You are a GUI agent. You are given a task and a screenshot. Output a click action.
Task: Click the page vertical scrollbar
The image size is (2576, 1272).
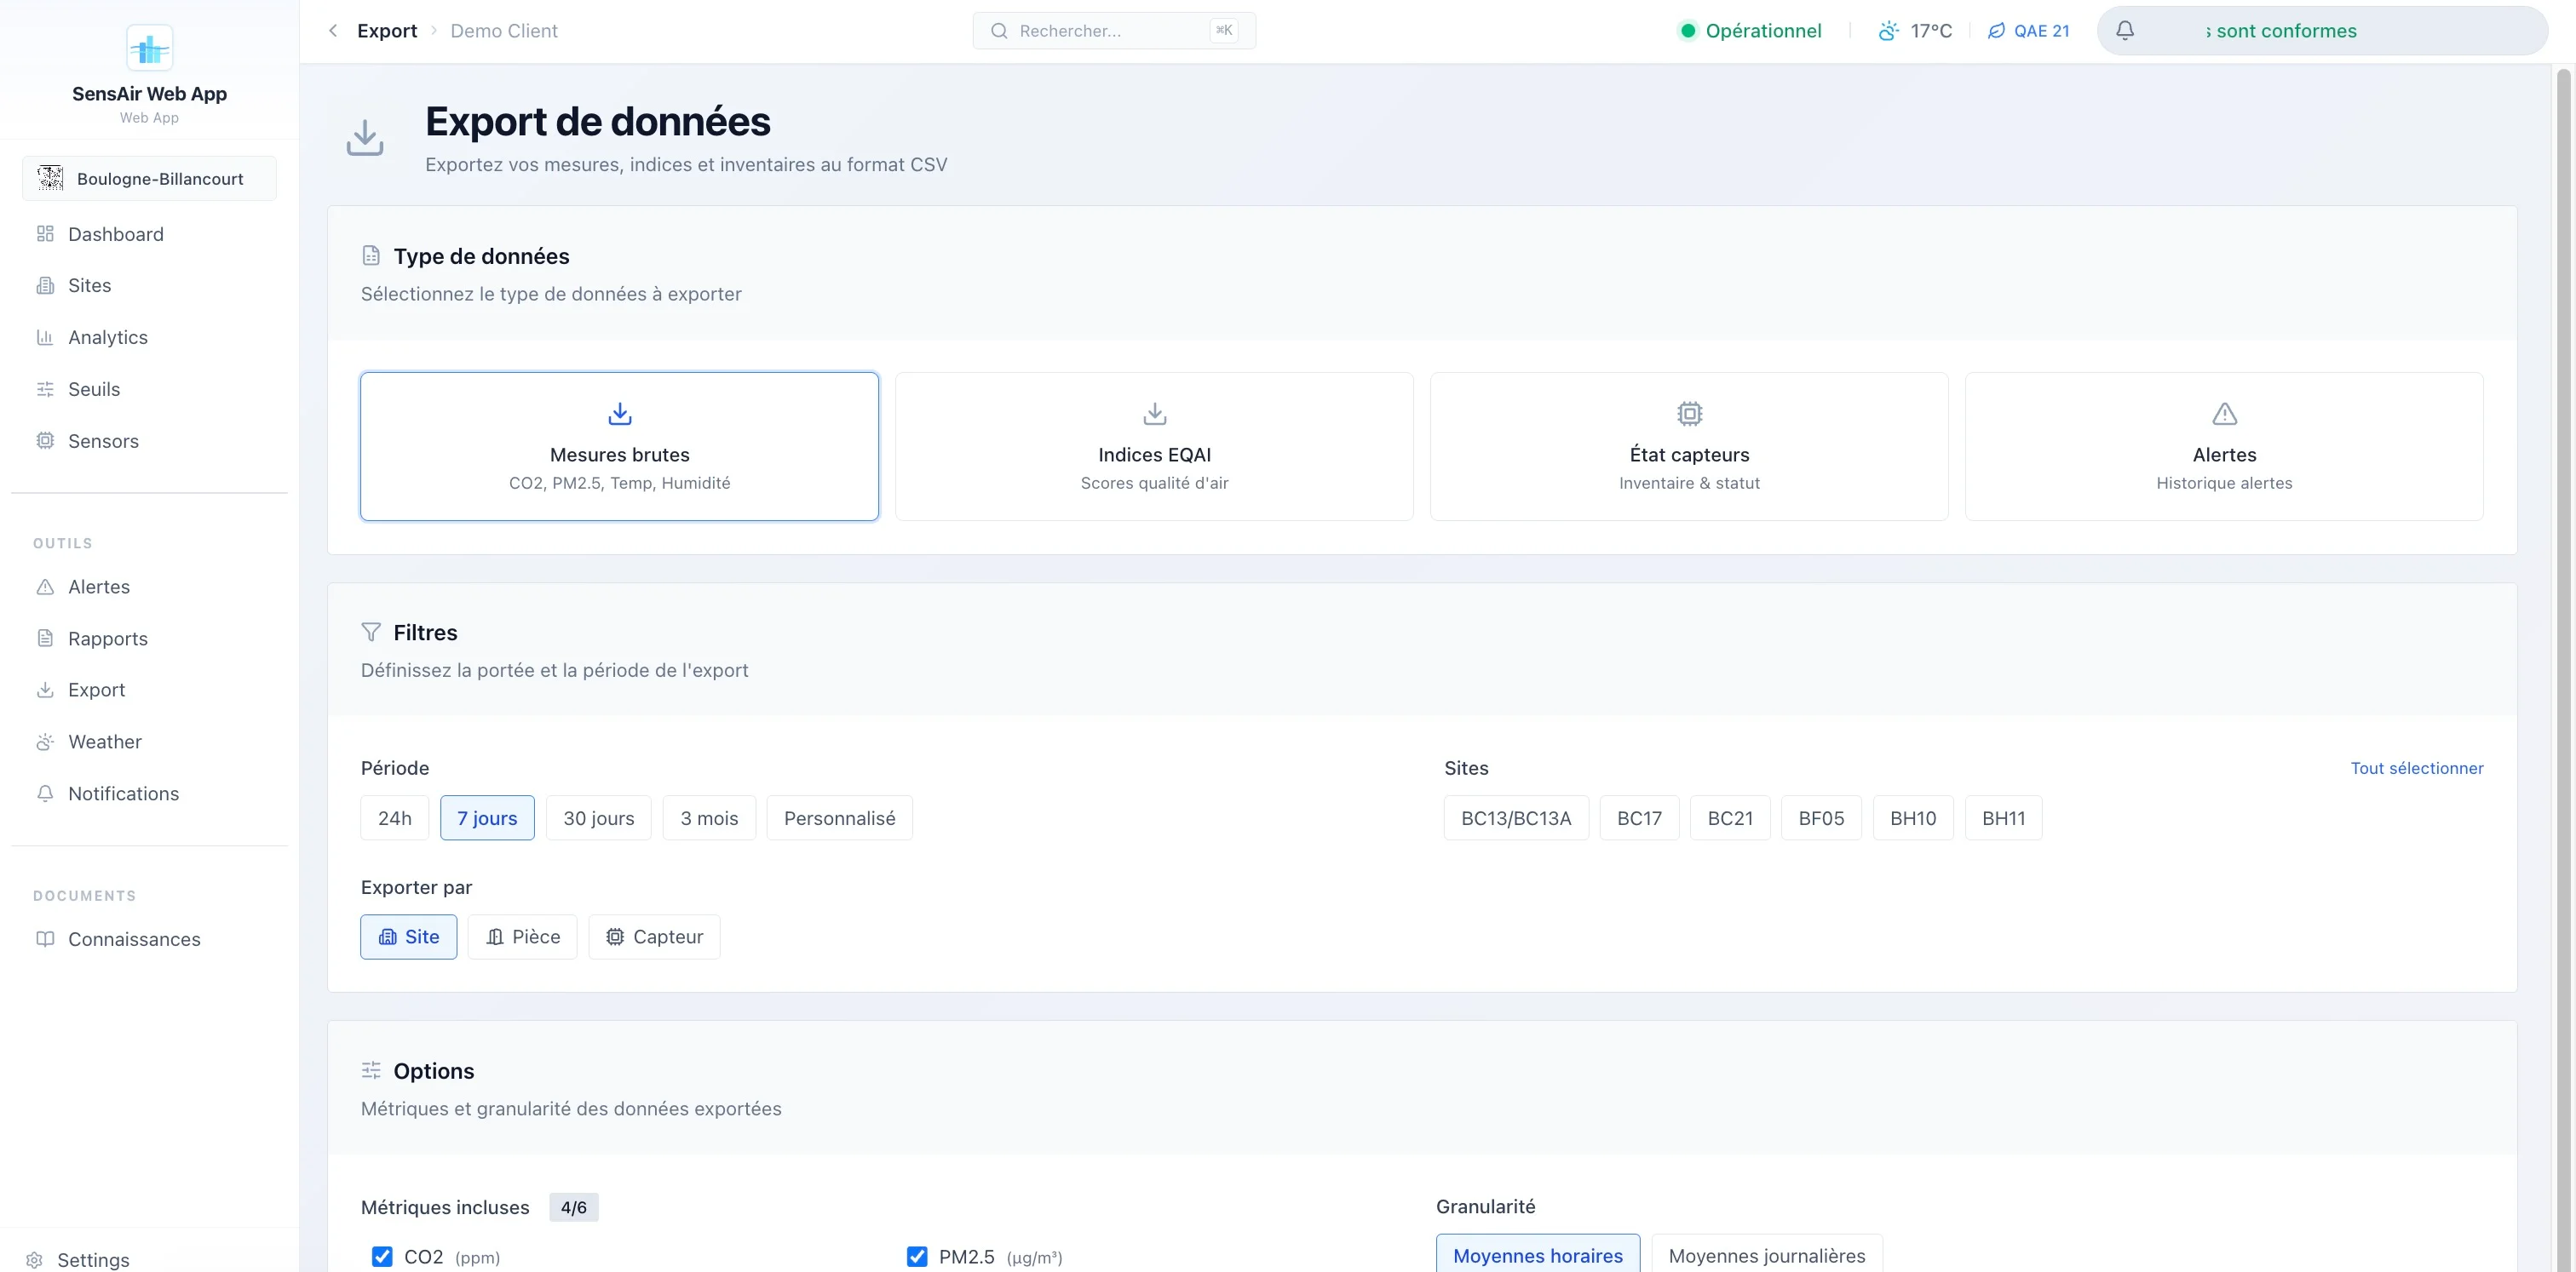(x=2563, y=668)
